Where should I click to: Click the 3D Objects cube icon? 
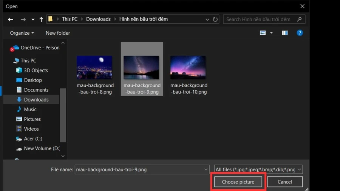(x=19, y=70)
